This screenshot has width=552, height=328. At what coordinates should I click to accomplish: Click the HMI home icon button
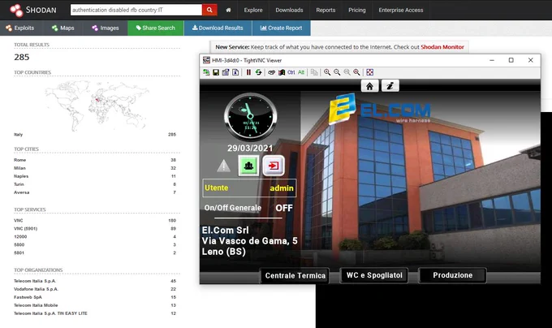pos(369,86)
